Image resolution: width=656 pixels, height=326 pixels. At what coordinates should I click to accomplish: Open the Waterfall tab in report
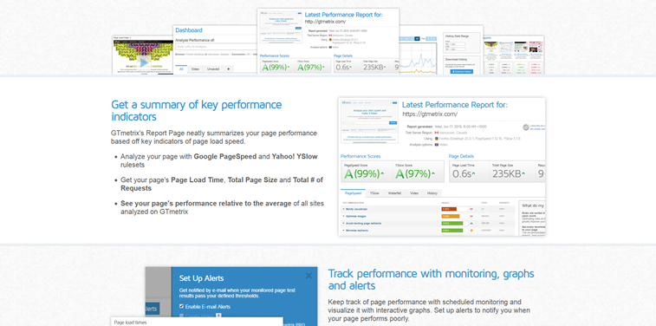click(x=394, y=193)
